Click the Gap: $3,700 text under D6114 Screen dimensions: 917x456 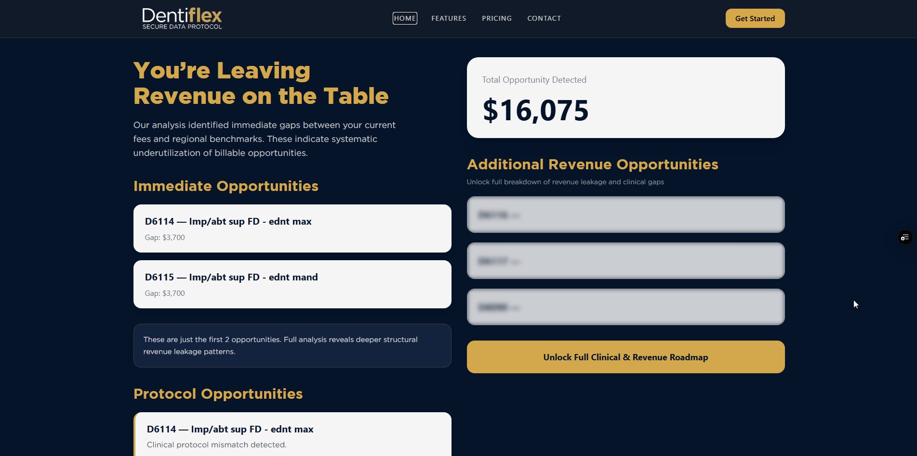point(165,237)
